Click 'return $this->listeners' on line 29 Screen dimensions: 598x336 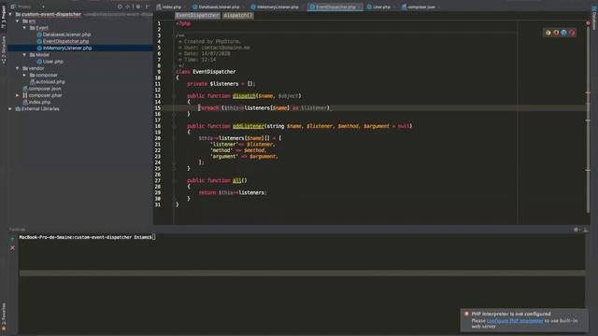click(x=232, y=193)
